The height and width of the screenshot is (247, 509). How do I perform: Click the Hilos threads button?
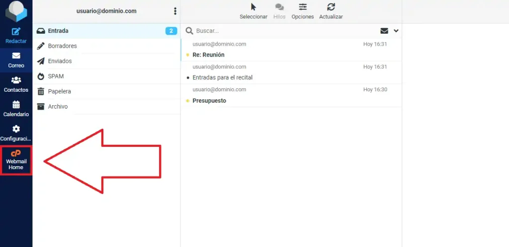point(279,11)
